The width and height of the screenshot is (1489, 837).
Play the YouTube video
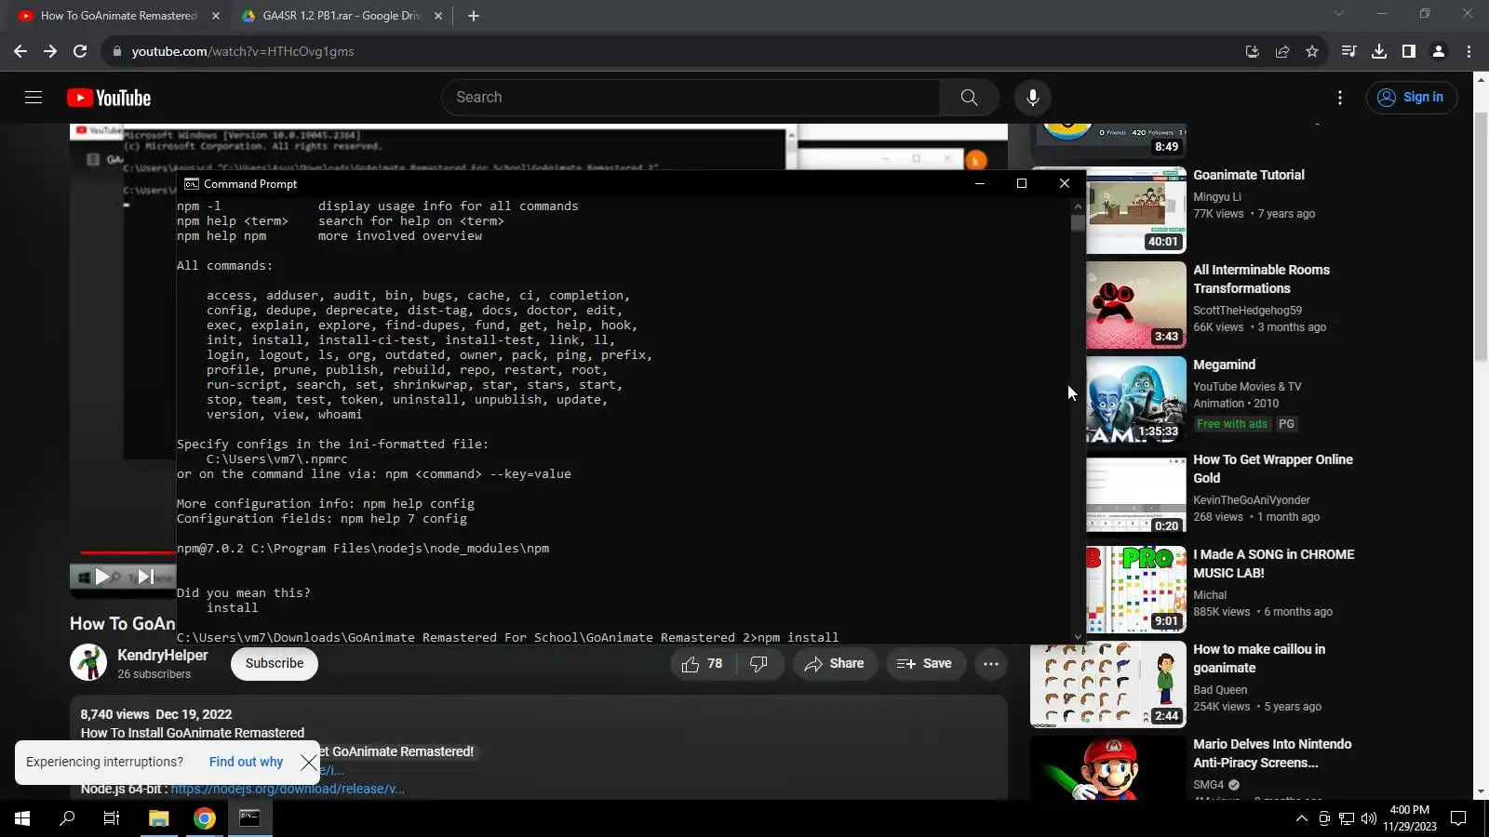tap(102, 578)
